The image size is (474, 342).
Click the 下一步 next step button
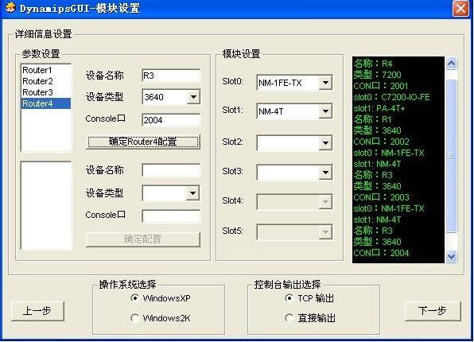(x=433, y=311)
